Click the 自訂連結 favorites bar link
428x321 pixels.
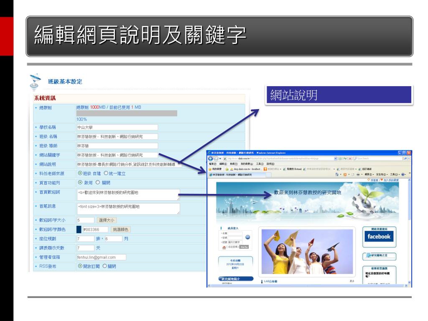coord(364,169)
